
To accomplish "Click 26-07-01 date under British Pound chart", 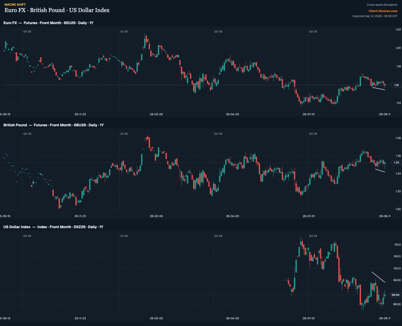I will pyautogui.click(x=309, y=216).
